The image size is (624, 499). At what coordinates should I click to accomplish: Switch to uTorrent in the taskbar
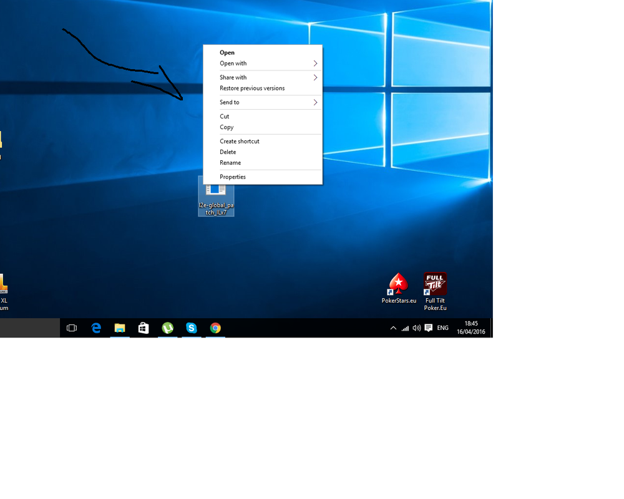167,328
